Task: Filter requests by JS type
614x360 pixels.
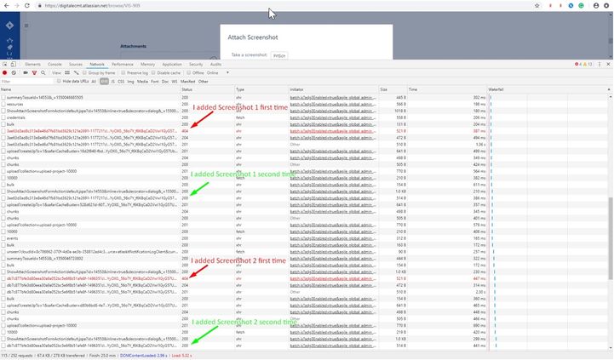Action: pos(112,82)
